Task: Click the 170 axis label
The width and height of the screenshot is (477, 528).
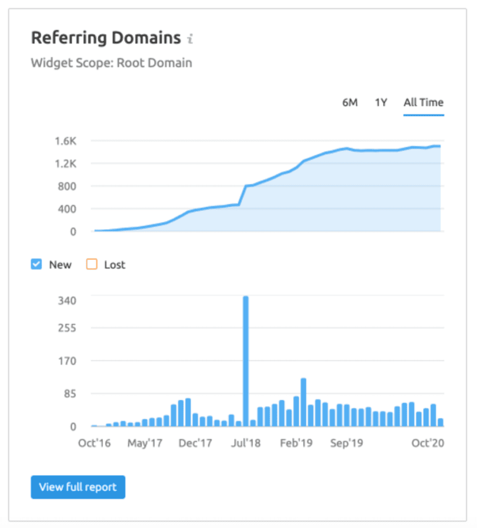Action: tap(67, 361)
